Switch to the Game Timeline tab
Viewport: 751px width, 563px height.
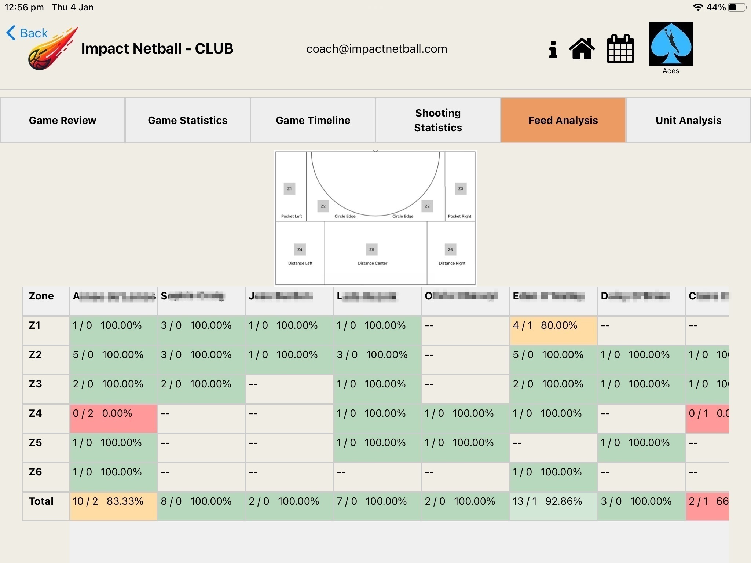pos(313,120)
